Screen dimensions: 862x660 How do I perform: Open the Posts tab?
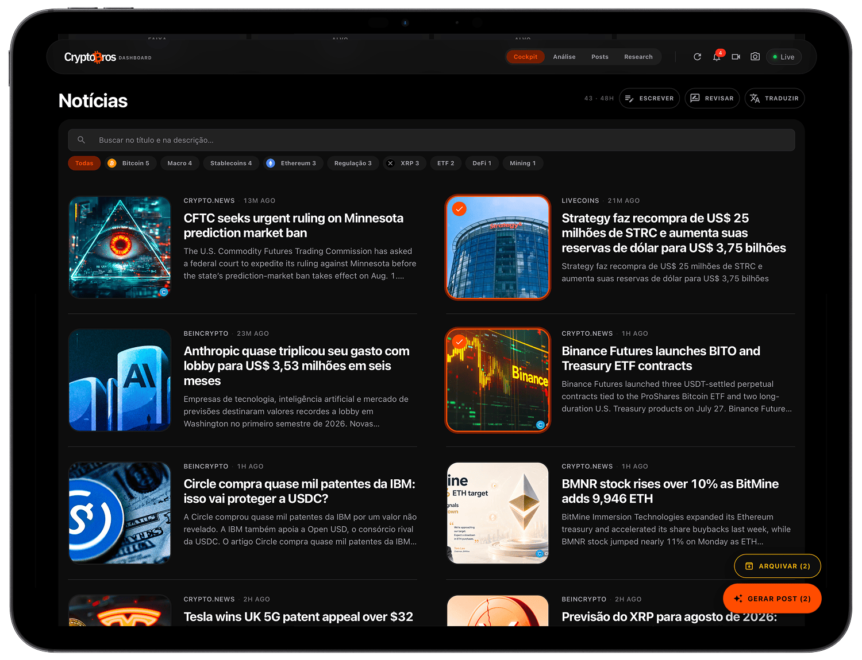tap(600, 57)
